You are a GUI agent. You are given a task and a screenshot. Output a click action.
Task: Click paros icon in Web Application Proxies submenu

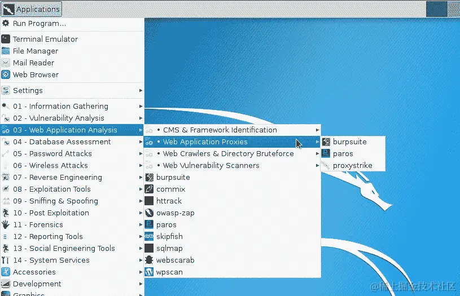tap(326, 153)
